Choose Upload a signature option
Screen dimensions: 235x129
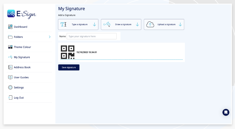coord(164,24)
